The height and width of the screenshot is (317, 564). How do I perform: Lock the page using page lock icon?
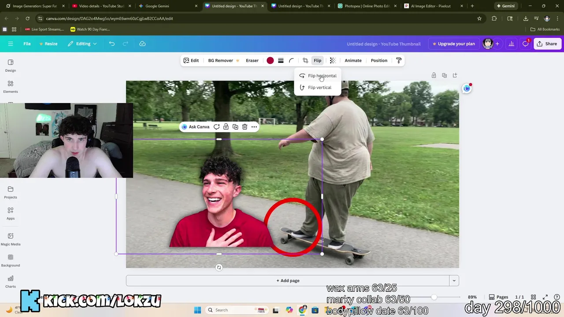(x=434, y=75)
